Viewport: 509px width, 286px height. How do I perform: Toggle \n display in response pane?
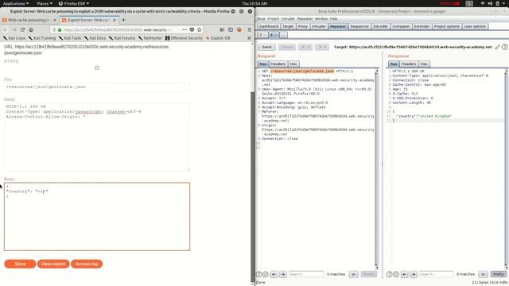tap(484, 274)
